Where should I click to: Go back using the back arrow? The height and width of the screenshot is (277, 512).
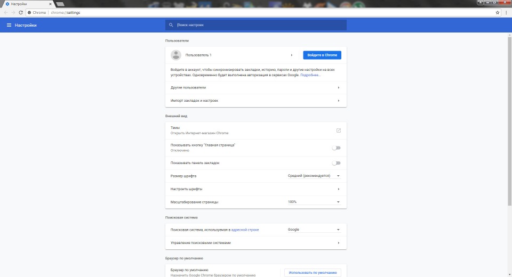[x=5, y=12]
